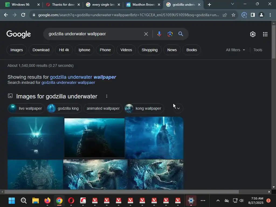Open the search Tools button
276x207 pixels.
pos(258,50)
